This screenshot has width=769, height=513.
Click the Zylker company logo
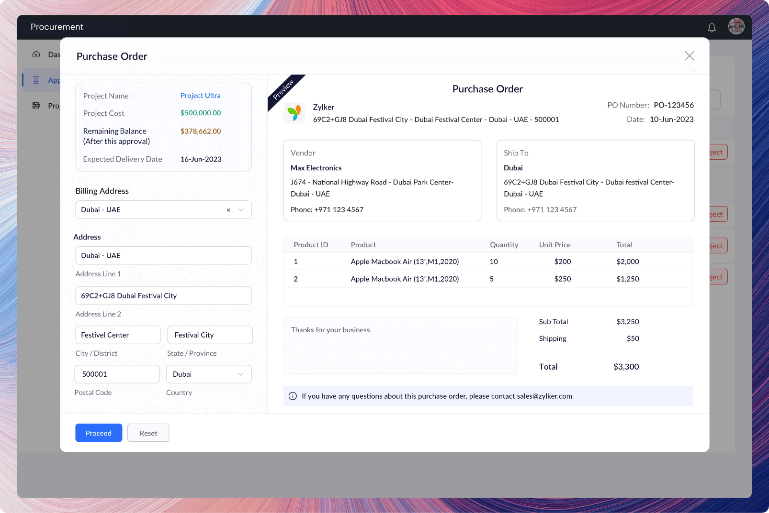pos(294,113)
